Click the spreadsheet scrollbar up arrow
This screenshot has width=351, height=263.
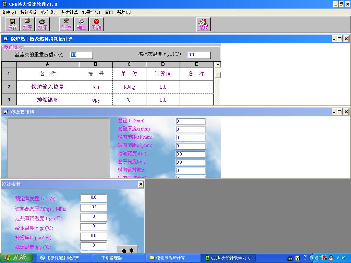pyautogui.click(x=217, y=64)
